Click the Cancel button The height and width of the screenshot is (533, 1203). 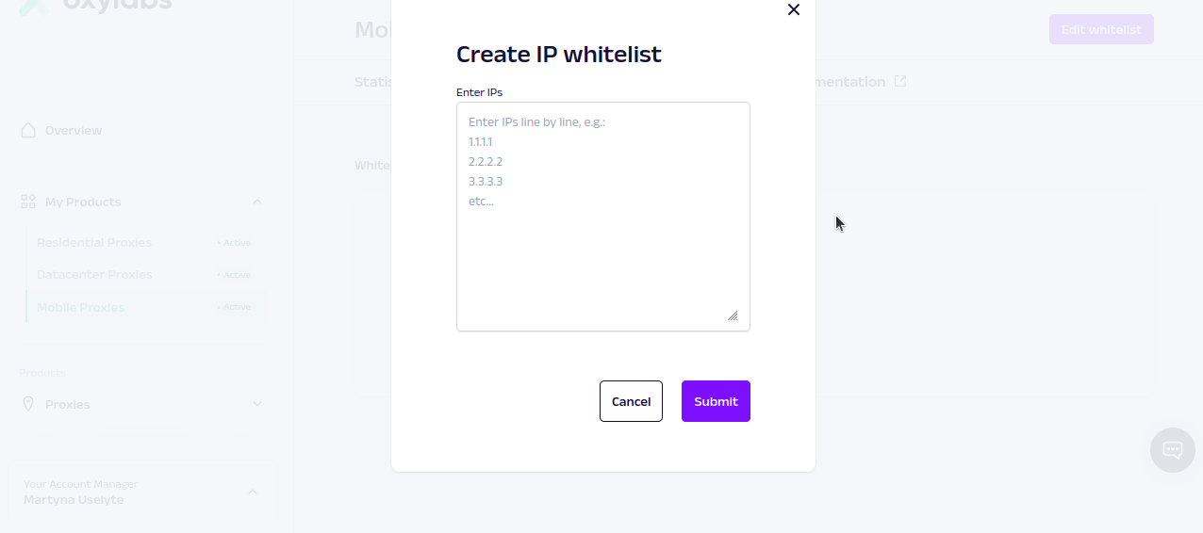tap(631, 401)
